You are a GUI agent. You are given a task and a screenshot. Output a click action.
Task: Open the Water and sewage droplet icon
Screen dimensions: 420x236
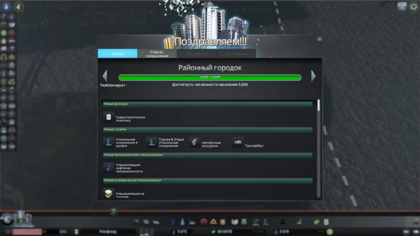tap(182, 222)
